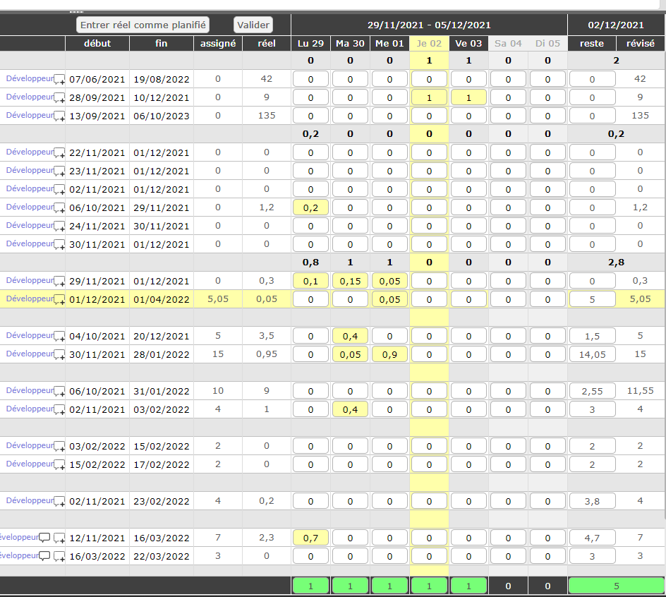This screenshot has height=597, width=666.
Task: Edit Monday 0,7 field on 12/11/2021 row
Action: (x=310, y=538)
